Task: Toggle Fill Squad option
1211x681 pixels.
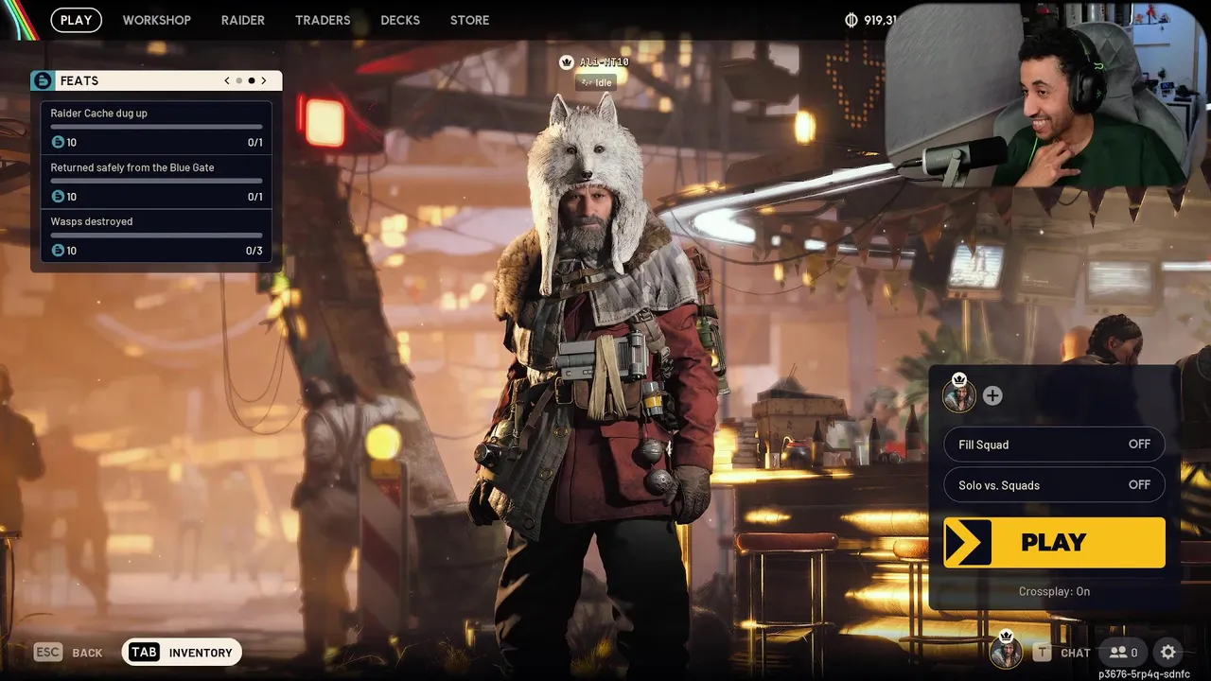Action: click(1054, 445)
